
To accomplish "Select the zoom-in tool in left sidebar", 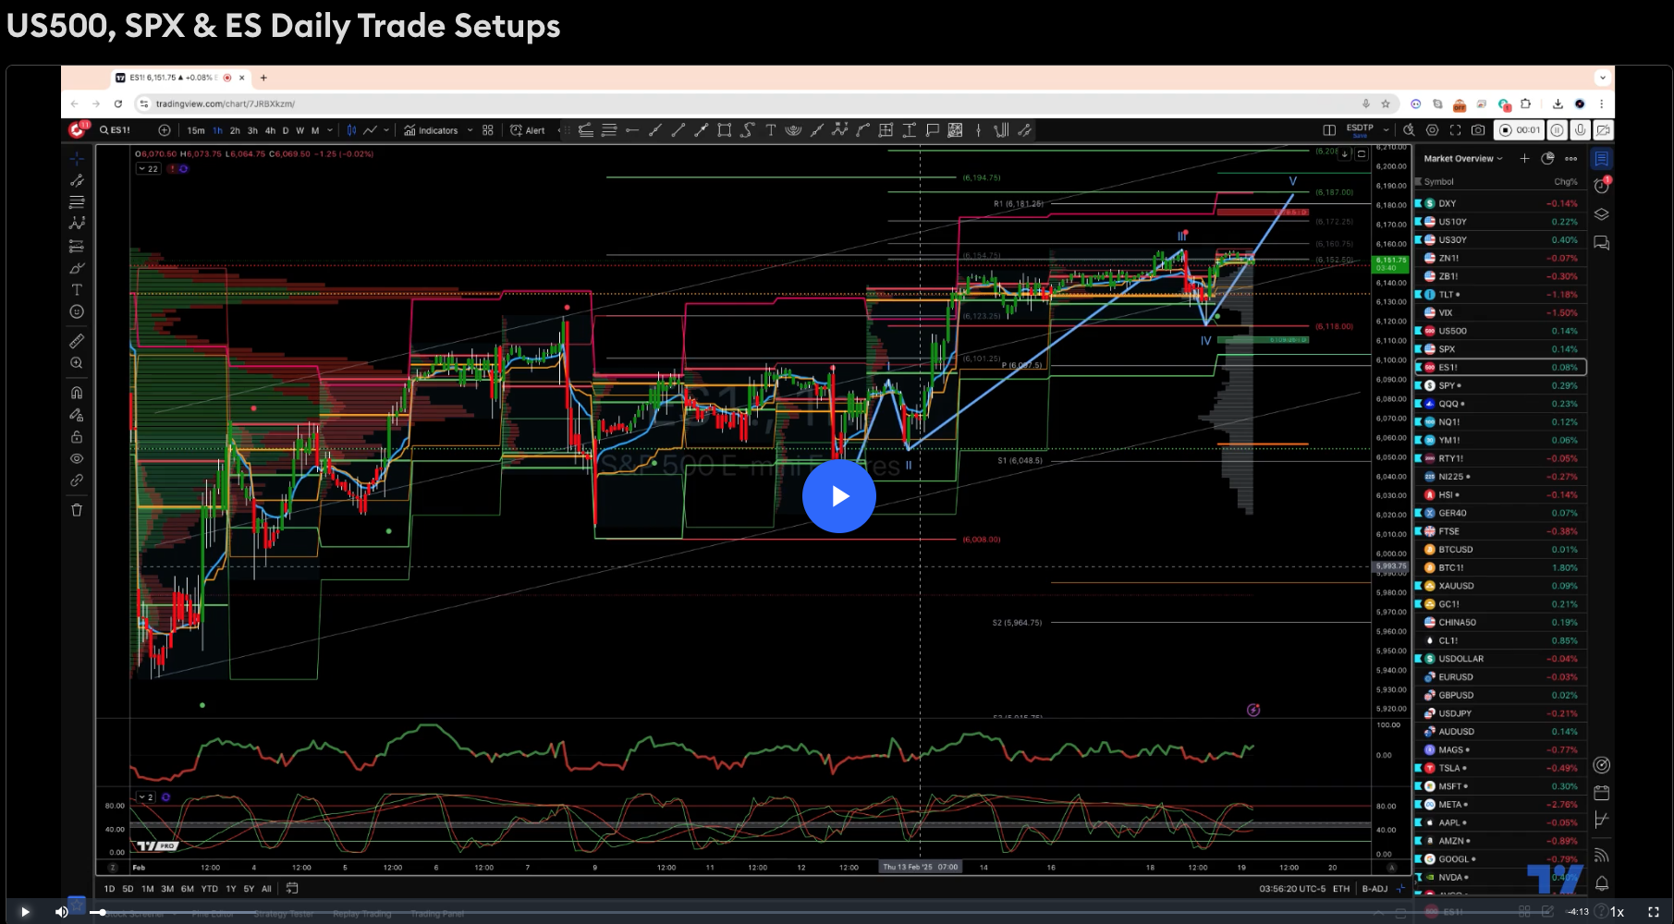I will point(77,363).
